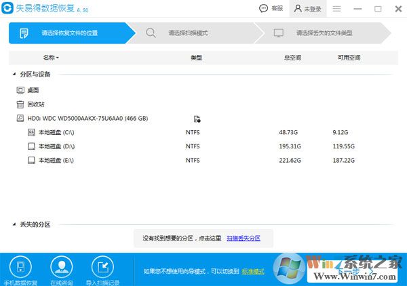Select 本地磁盘 (C:\) partition
Screen dimensions: 407x286
(x=56, y=133)
